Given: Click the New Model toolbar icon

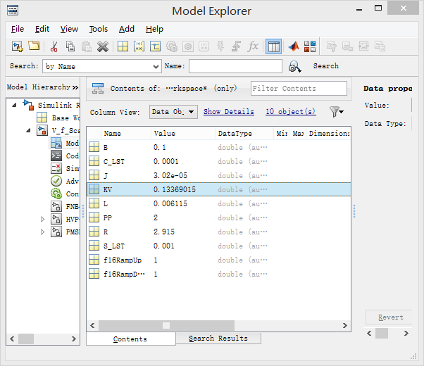Looking at the screenshot, I should pos(18,46).
